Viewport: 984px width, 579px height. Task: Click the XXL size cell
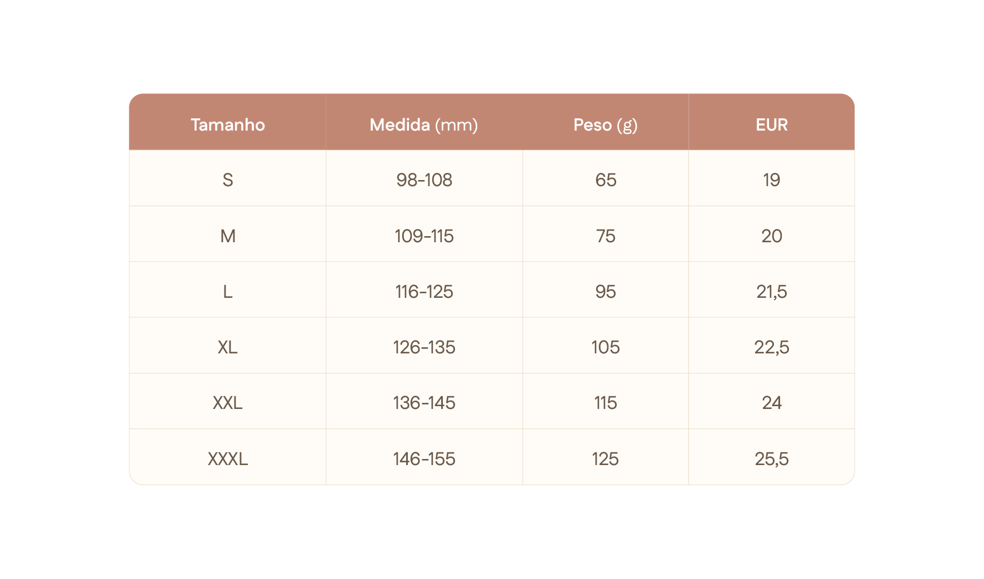(228, 403)
